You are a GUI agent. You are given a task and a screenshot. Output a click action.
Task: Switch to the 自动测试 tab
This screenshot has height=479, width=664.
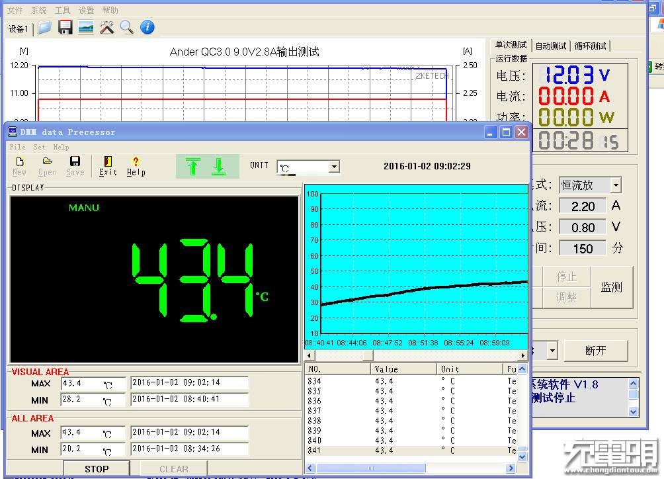coord(551,46)
